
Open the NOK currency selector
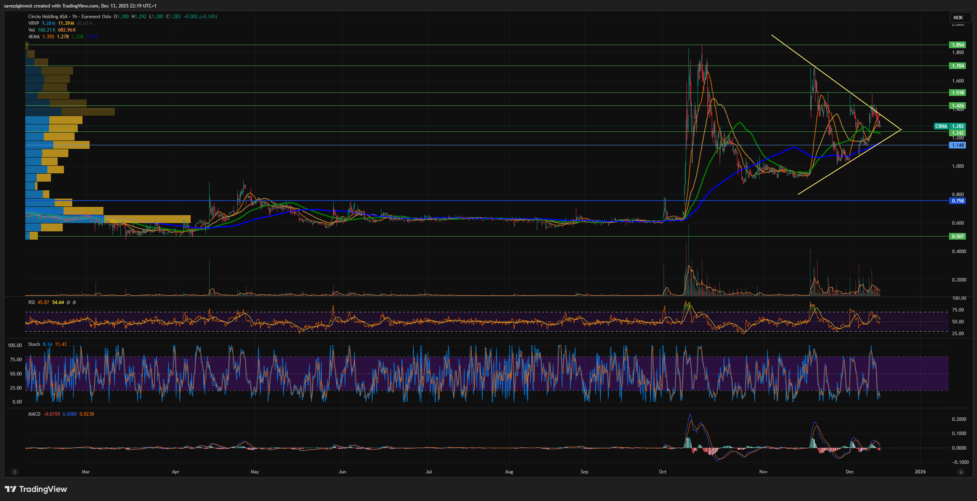958,18
